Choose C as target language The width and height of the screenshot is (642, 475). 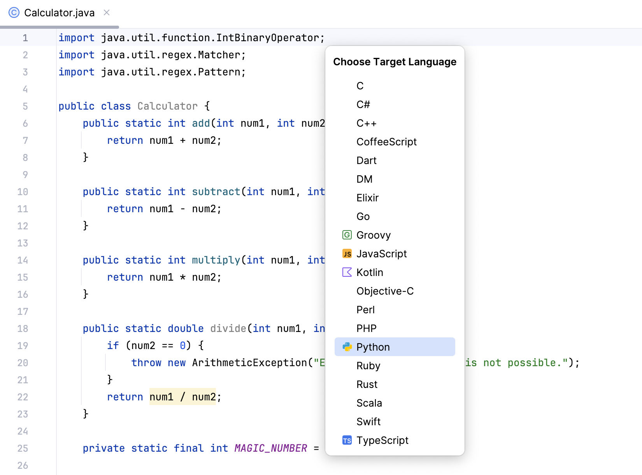click(x=395, y=86)
